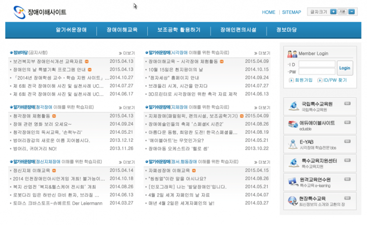Open 10월 15일은 흰지팡이의 날 post
The width and height of the screenshot is (367, 225).
coord(175,69)
